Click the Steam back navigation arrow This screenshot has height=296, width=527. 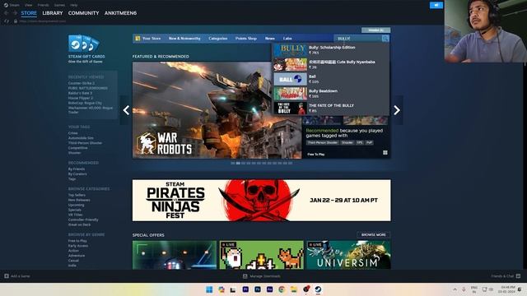click(x=6, y=13)
